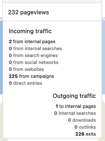Image resolution: width=105 pixels, height=141 pixels.
Task: Click the Incoming traffic heading
Action: coord(30,31)
